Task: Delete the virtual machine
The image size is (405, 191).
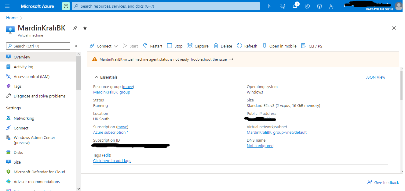Action: click(x=223, y=46)
